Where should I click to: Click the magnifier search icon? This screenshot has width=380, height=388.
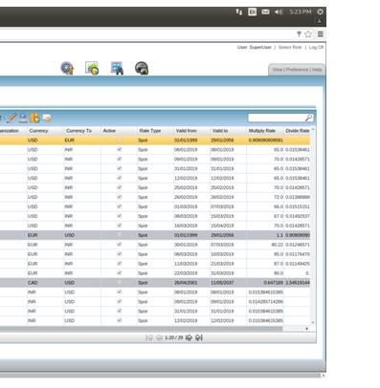pos(308,118)
